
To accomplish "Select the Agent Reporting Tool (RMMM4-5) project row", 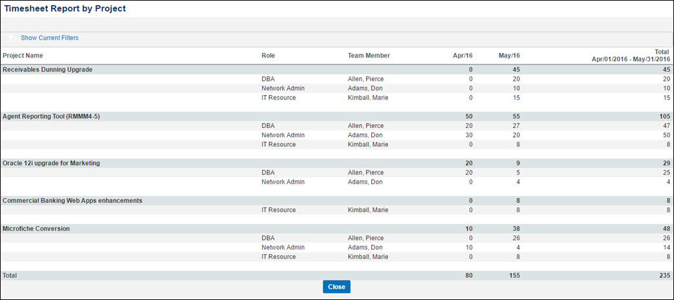I will pyautogui.click(x=336, y=116).
